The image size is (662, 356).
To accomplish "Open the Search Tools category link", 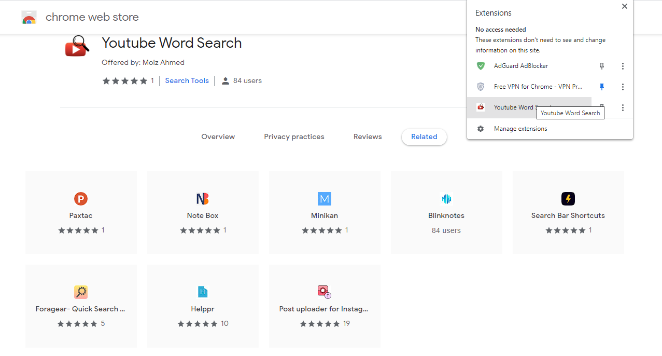I will point(187,81).
